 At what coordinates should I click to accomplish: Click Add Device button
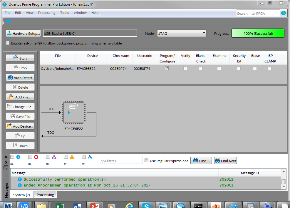point(20,126)
